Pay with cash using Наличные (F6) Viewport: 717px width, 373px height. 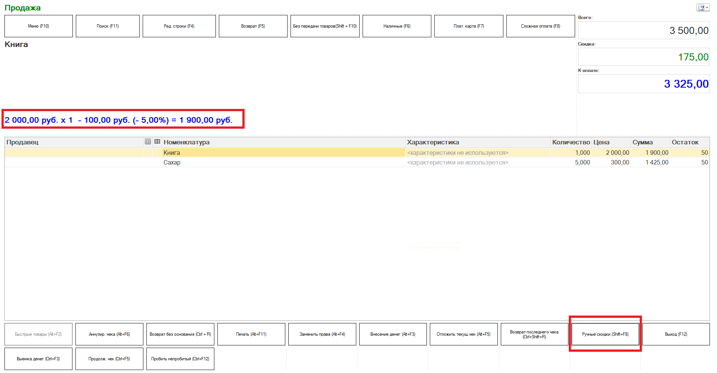[397, 26]
